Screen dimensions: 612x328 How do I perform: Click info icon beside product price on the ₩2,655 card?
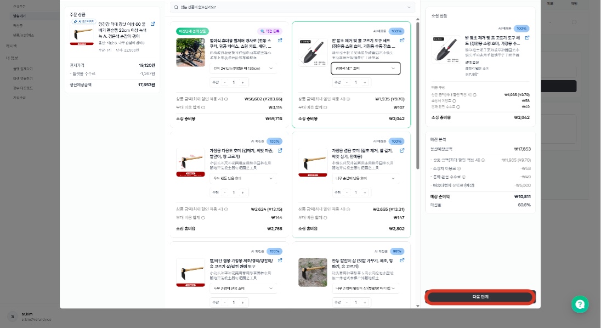pyautogui.click(x=348, y=210)
